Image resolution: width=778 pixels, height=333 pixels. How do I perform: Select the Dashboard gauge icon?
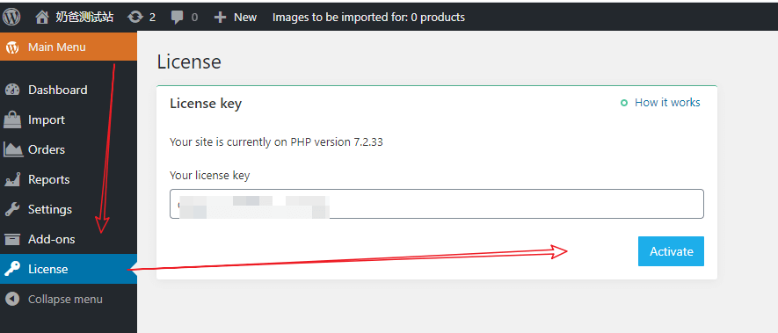[12, 90]
